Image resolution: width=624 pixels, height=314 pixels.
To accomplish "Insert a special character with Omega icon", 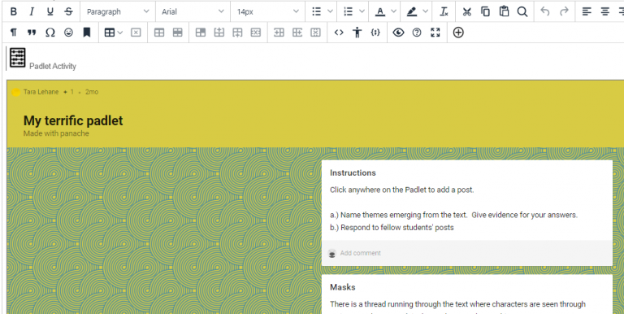I will pyautogui.click(x=50, y=33).
